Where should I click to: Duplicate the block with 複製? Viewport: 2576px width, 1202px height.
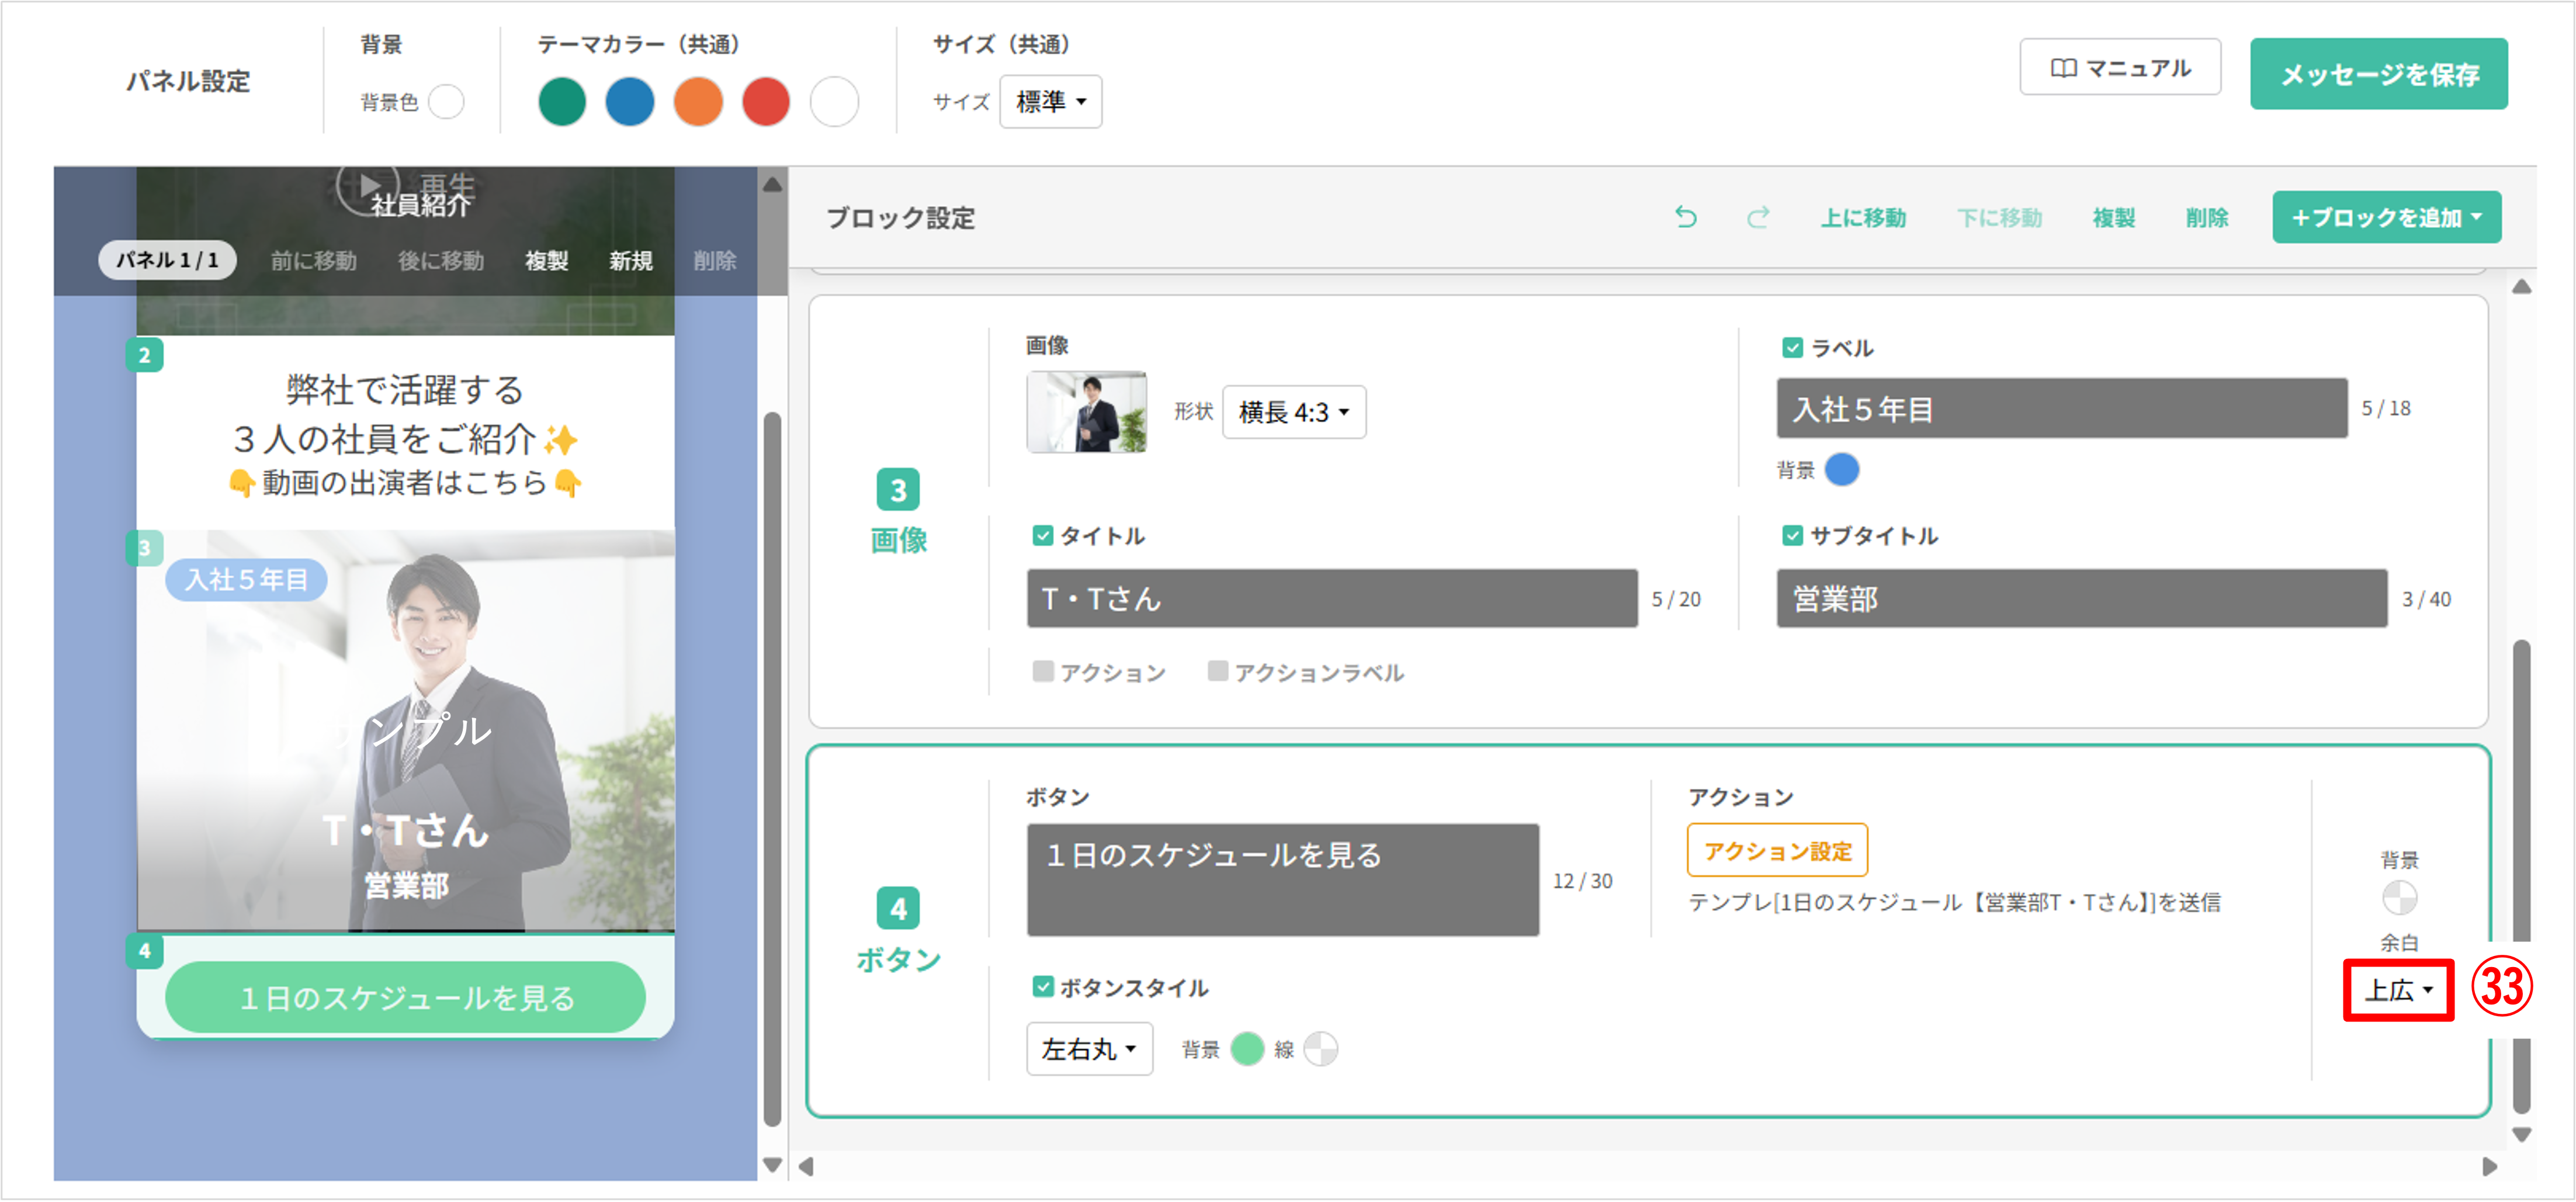tap(2113, 217)
